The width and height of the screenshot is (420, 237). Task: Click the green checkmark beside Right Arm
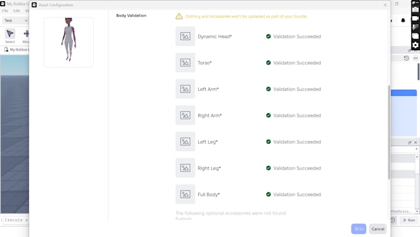(x=269, y=115)
